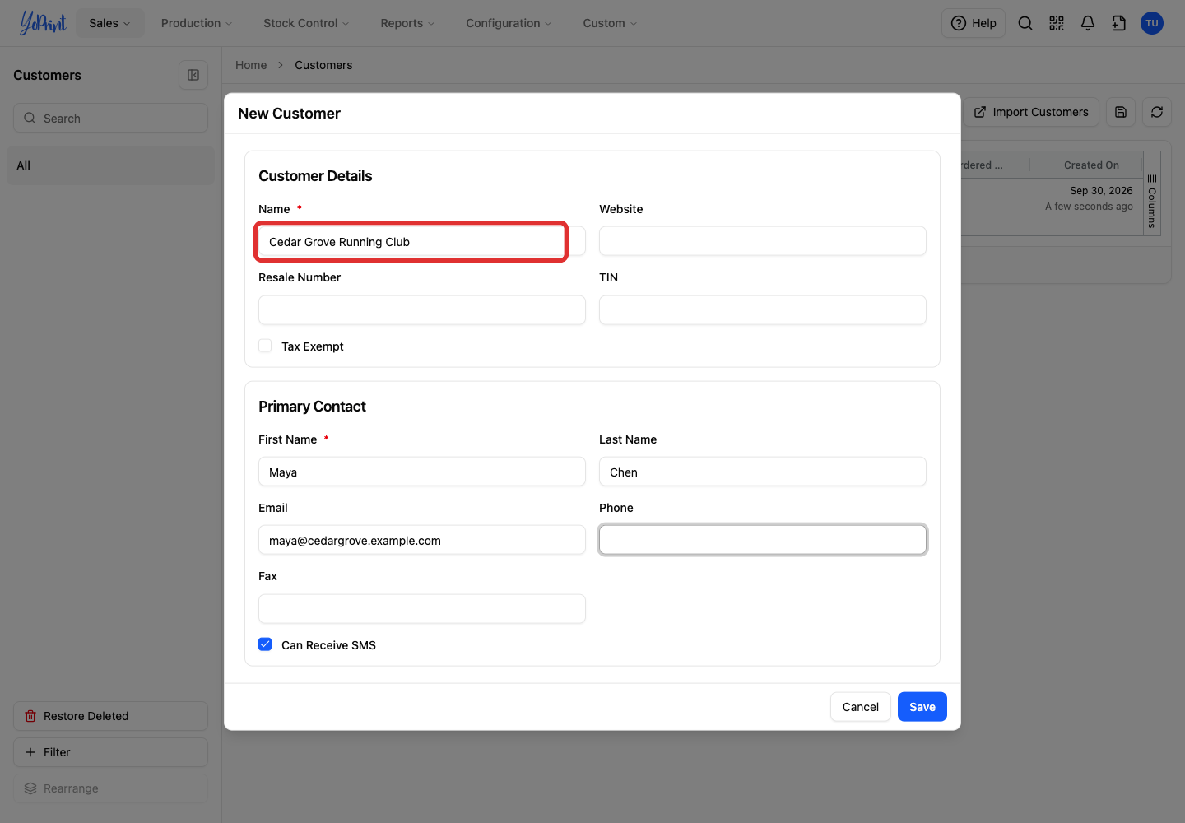
Task: Select the All customers filter
Action: 110,165
